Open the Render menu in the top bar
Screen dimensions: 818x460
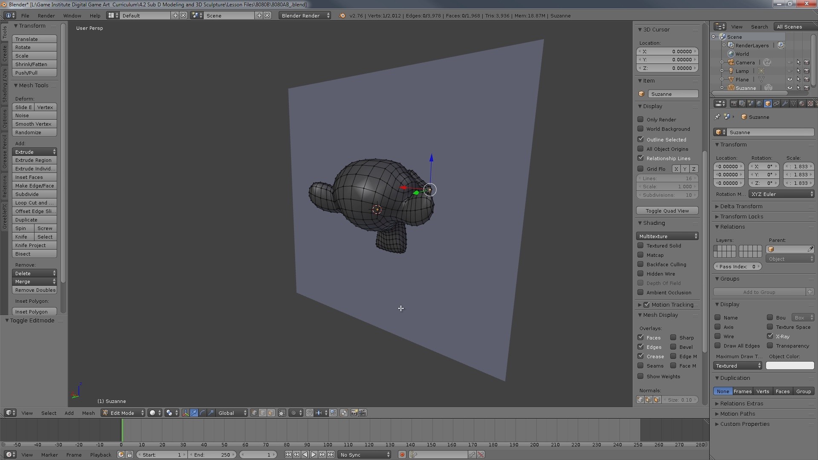tap(46, 16)
